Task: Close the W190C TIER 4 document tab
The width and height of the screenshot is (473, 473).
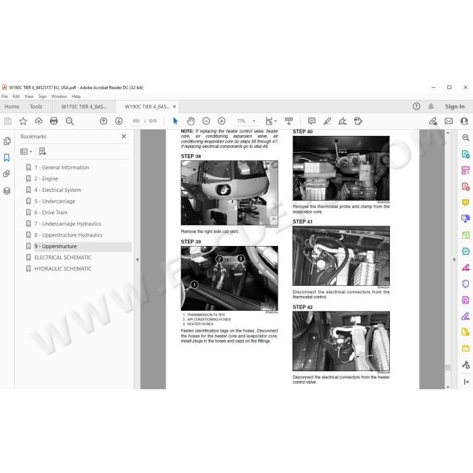Action: [x=174, y=107]
